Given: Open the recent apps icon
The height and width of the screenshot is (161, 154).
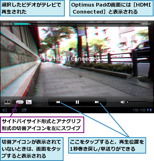Looking at the screenshot, I should pyautogui.click(x=24, y=110).
